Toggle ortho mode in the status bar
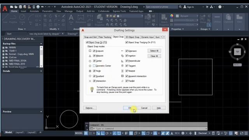 click(103, 133)
